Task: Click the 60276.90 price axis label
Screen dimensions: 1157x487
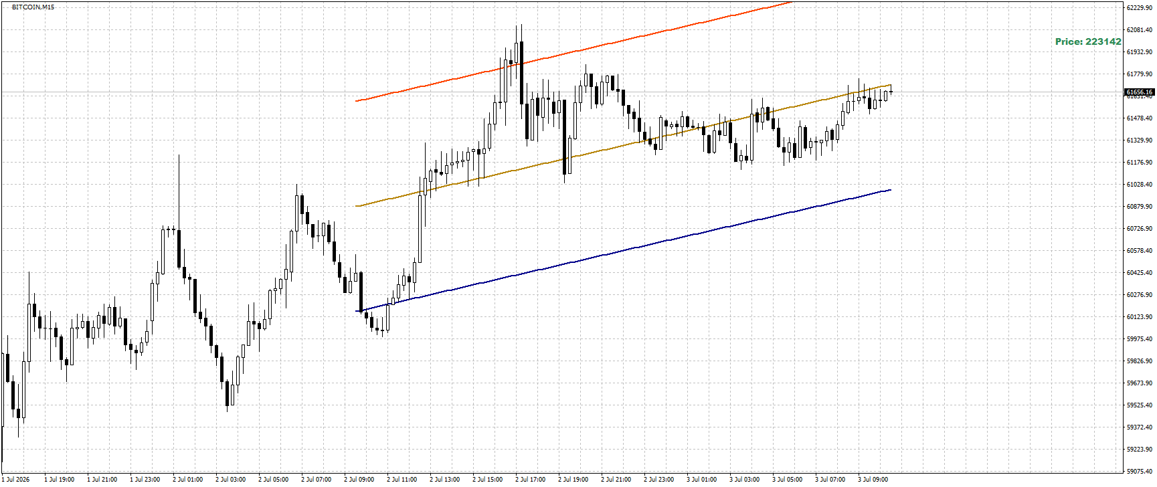Action: pos(1140,295)
